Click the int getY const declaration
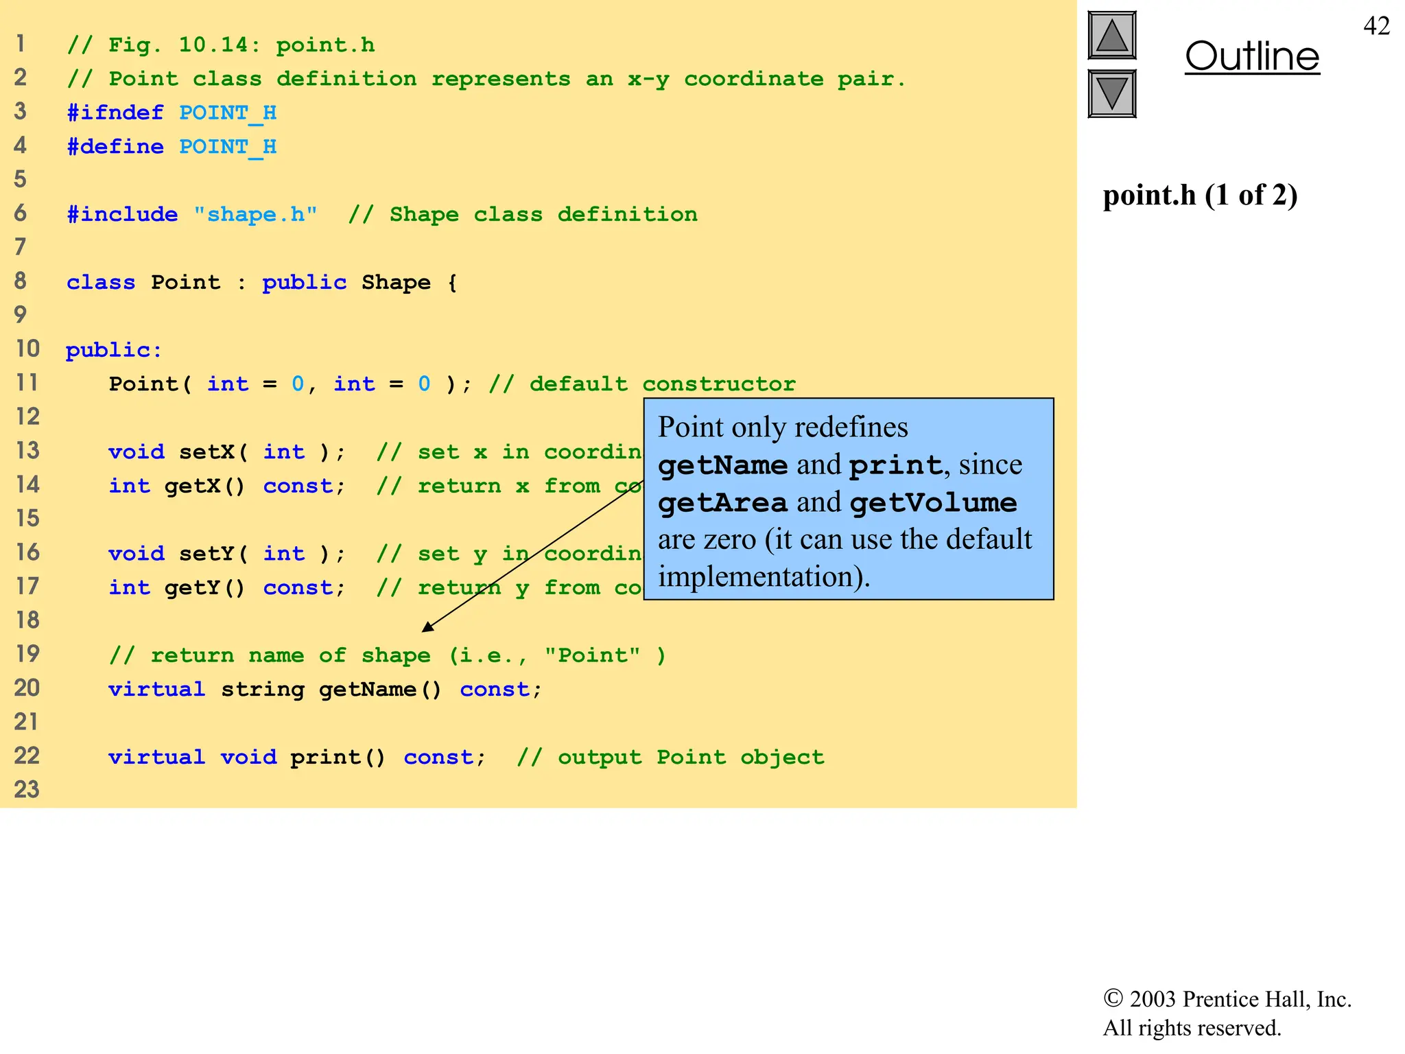The height and width of the screenshot is (1054, 1405). click(x=226, y=588)
